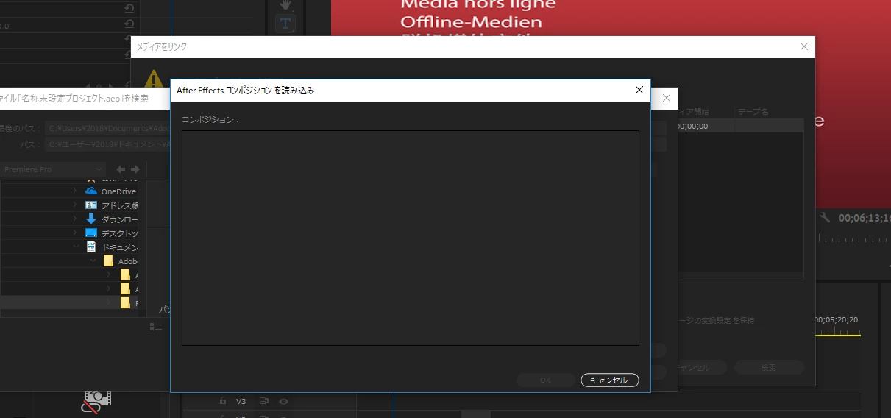Viewport: 891px width, 418px height.
Task: Close the メディアをリンク dialog
Action: pyautogui.click(x=804, y=46)
